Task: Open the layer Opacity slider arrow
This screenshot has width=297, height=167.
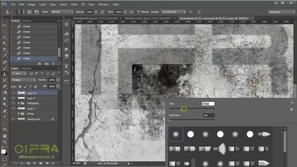Action: [58, 80]
